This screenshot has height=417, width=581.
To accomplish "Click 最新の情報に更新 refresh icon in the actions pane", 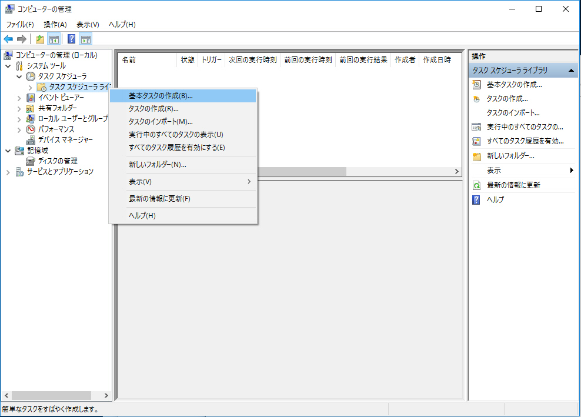I will [476, 185].
